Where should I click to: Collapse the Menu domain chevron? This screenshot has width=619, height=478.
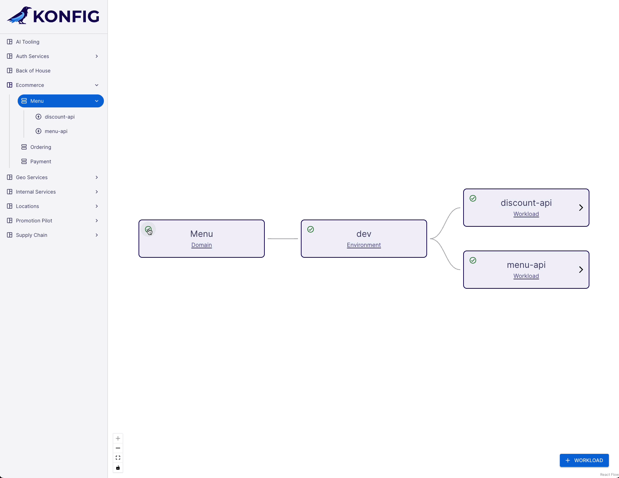(97, 101)
